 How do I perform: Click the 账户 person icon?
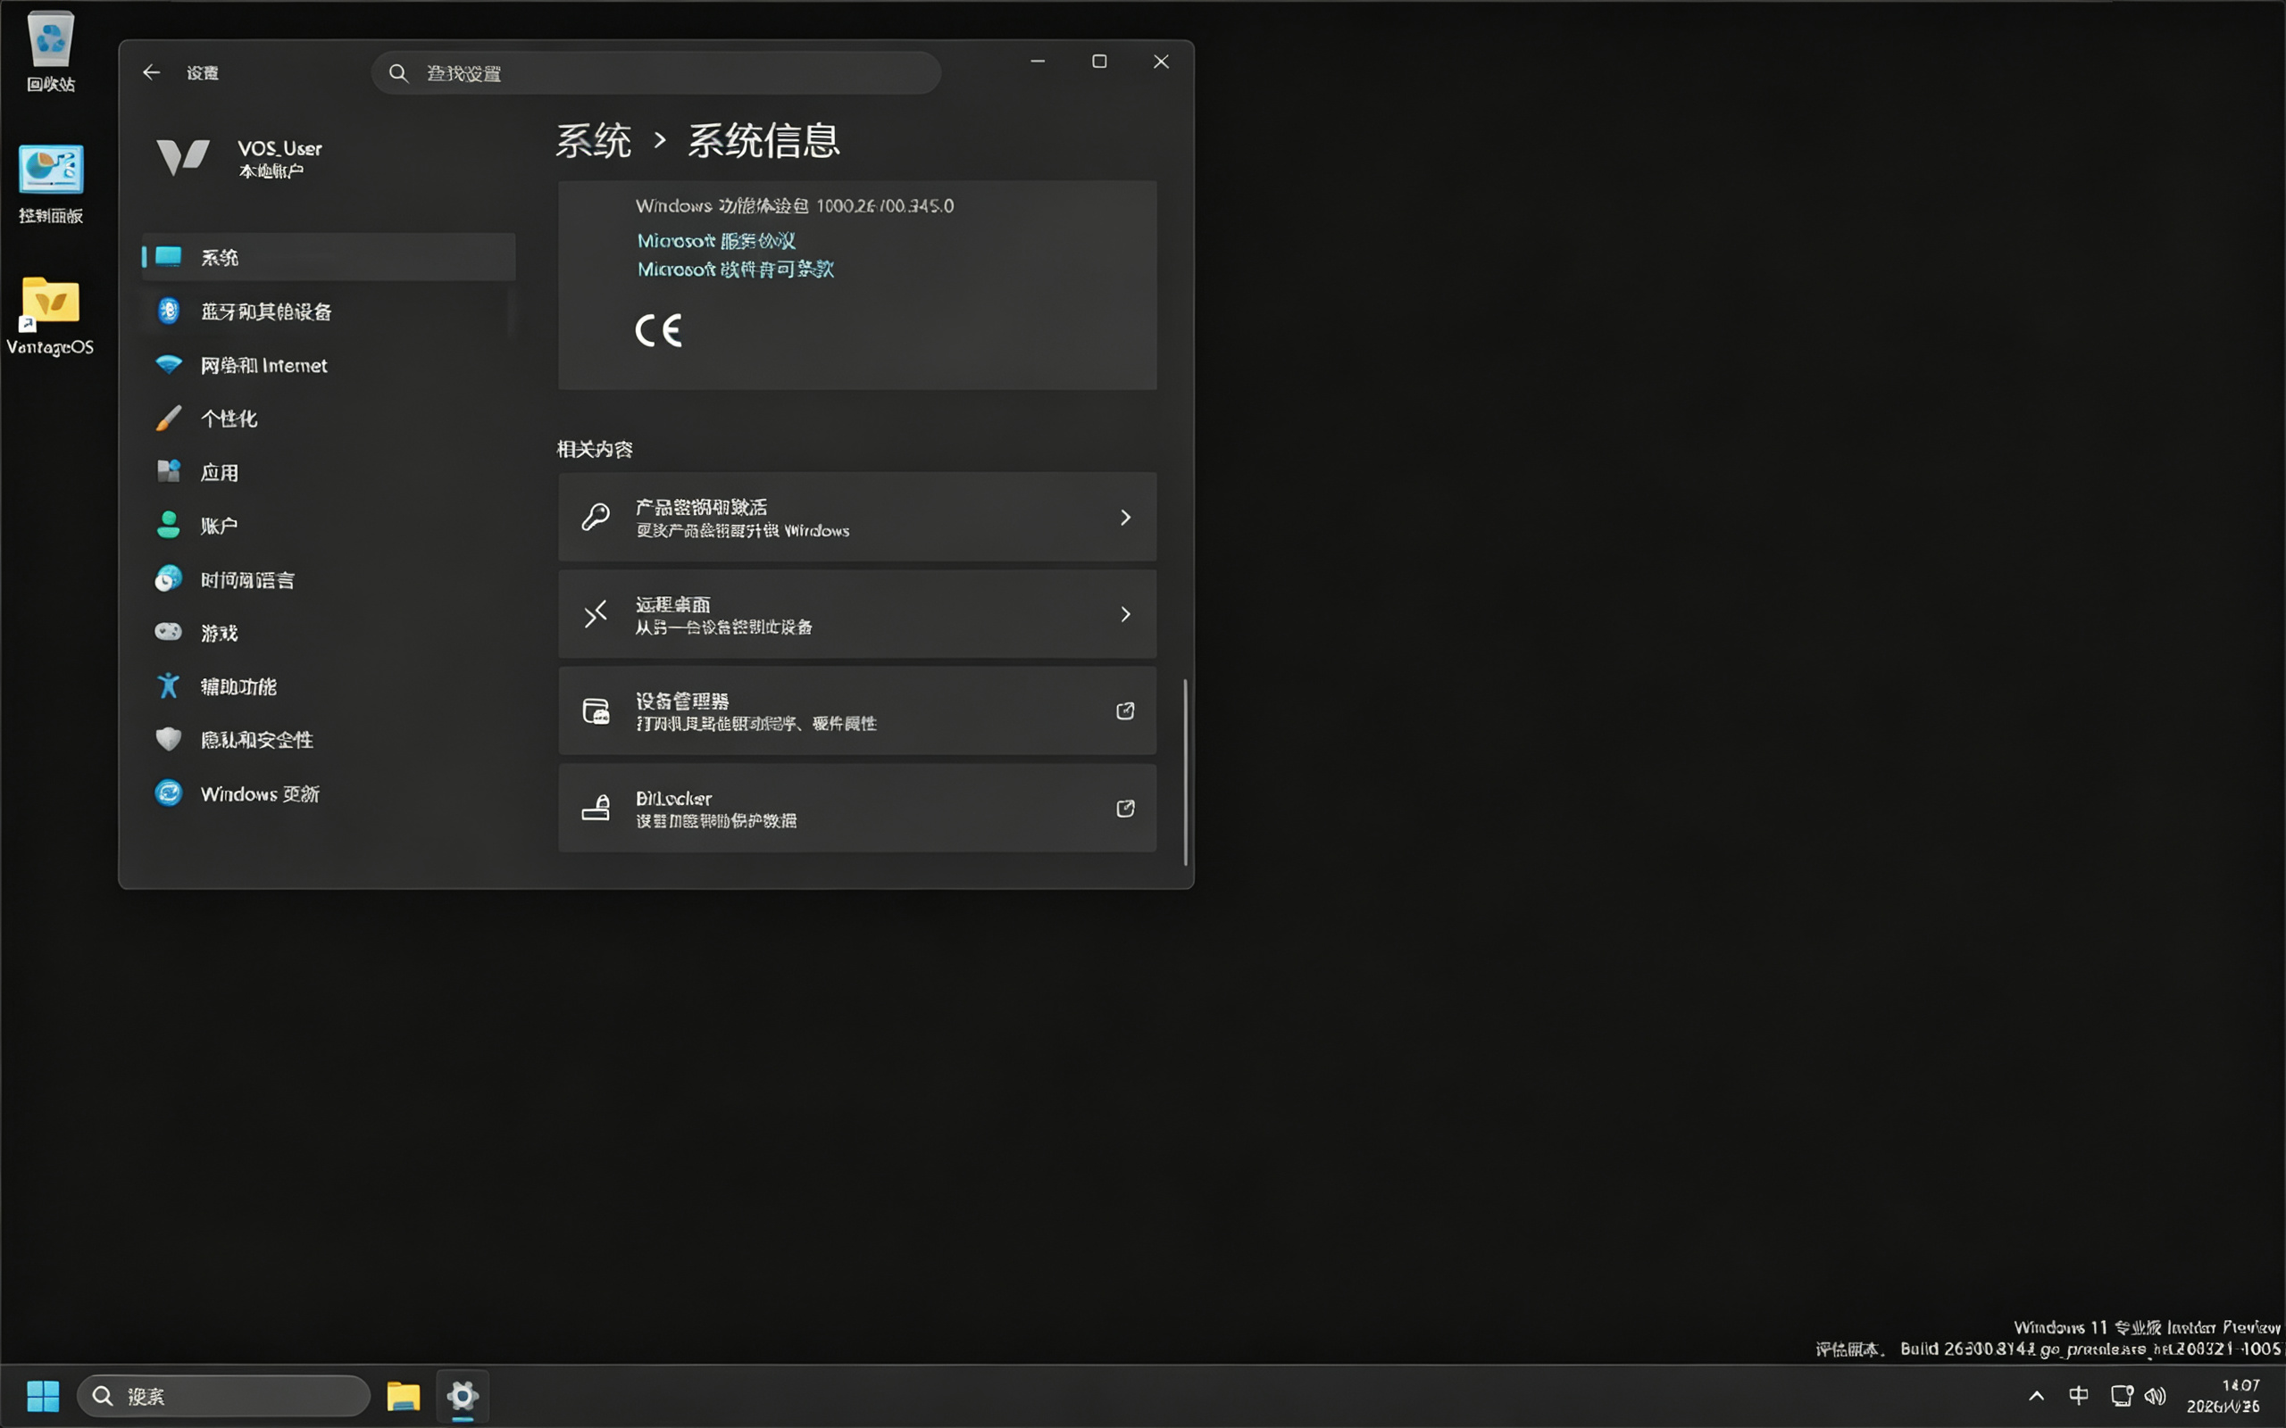click(168, 525)
